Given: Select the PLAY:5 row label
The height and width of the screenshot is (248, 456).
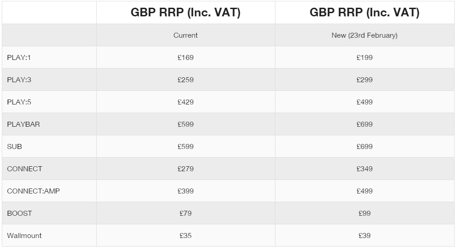Looking at the screenshot, I should coord(19,102).
